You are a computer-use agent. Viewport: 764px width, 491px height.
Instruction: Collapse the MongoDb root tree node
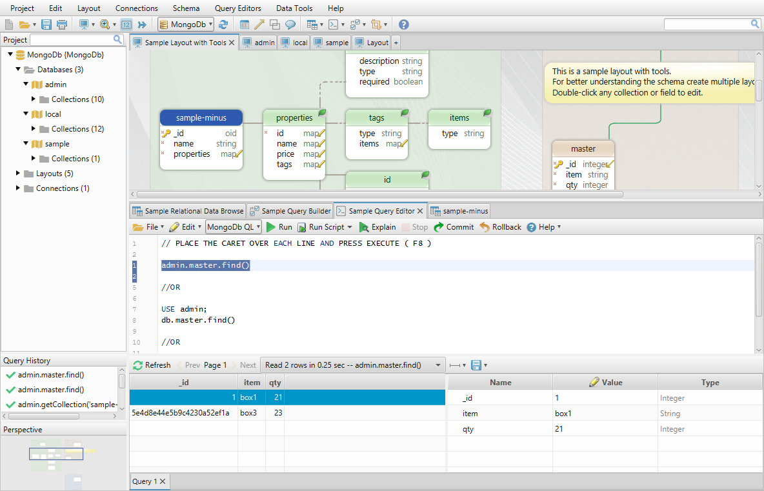pos(10,55)
